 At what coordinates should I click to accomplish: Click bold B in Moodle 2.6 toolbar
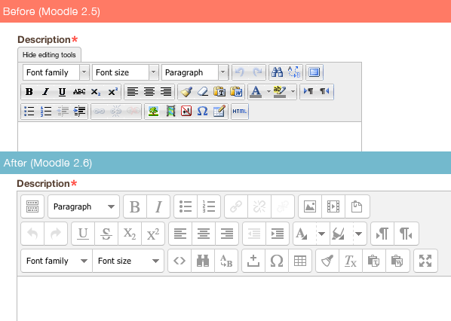click(x=135, y=206)
